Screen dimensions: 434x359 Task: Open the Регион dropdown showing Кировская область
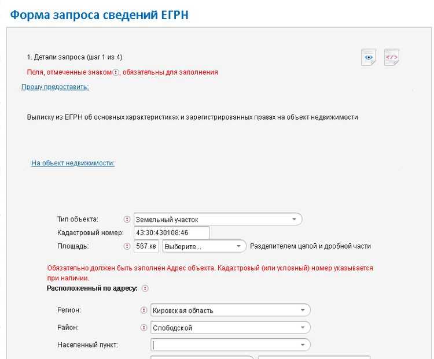pos(230,310)
